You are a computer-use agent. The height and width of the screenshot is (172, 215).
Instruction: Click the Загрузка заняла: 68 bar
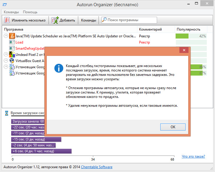click(28, 121)
